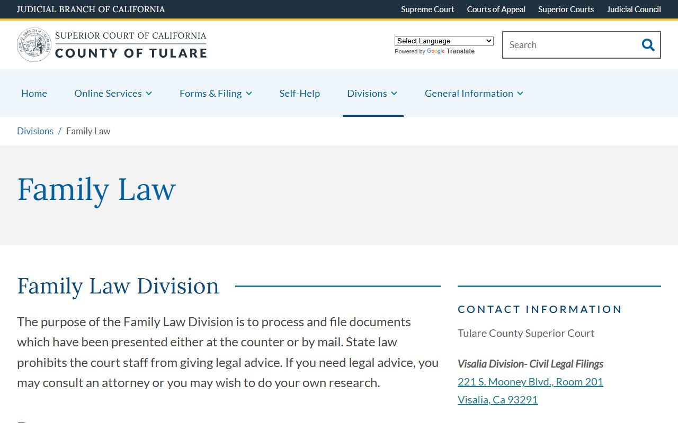Click the Tulare County Superior Court text

pyautogui.click(x=526, y=333)
